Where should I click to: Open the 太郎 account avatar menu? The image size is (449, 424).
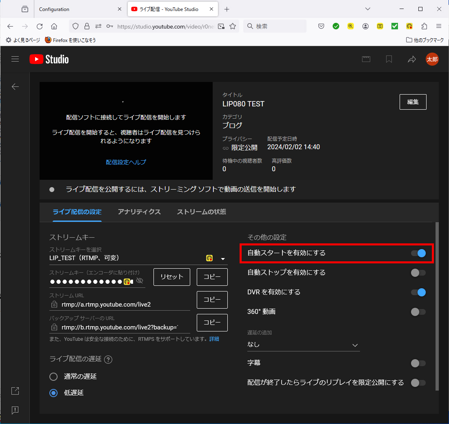(432, 59)
